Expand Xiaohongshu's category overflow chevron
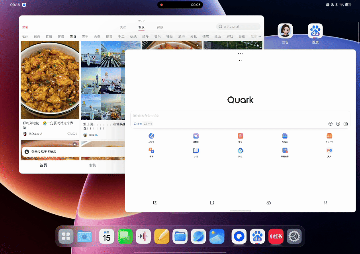The height and width of the screenshot is (254, 360). (259, 36)
